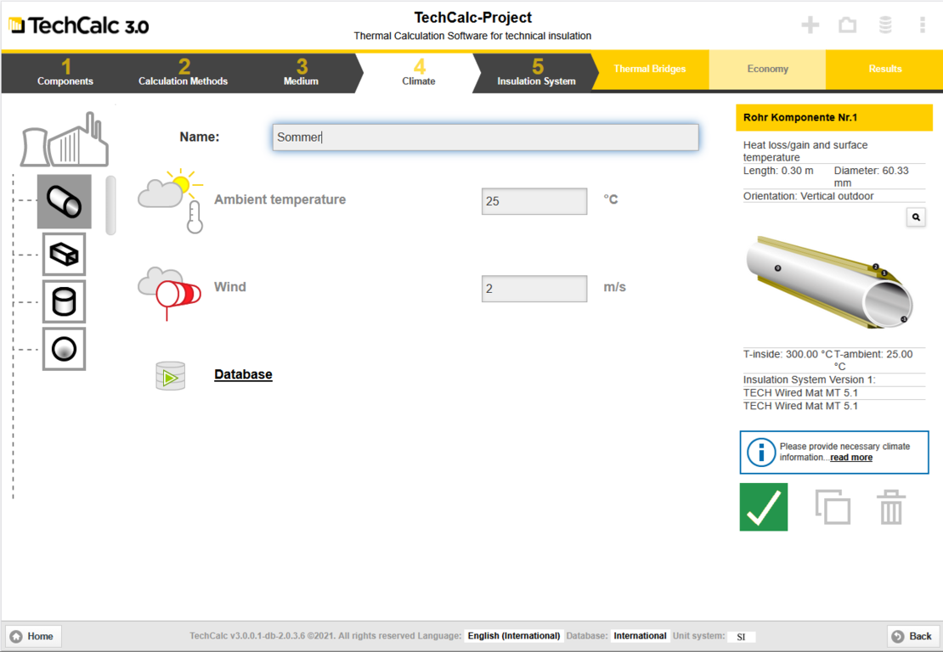Click the blue info circle icon
This screenshot has width=943, height=652.
(x=761, y=452)
